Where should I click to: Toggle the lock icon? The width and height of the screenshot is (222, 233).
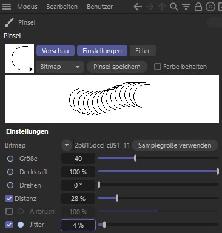click(x=198, y=7)
